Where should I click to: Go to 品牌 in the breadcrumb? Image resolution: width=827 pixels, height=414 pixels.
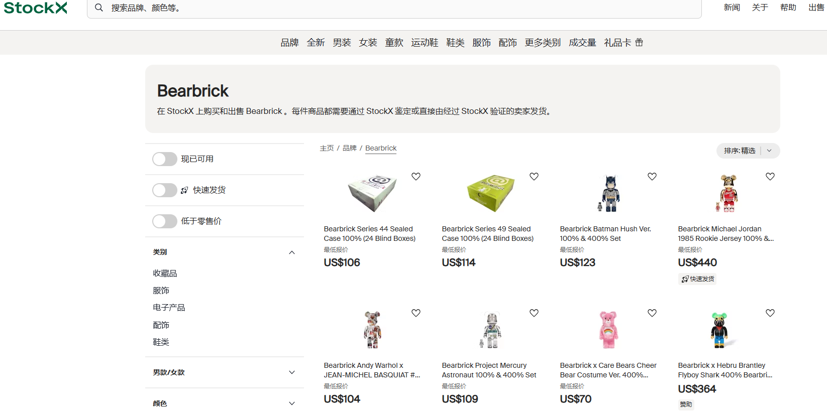tap(350, 148)
